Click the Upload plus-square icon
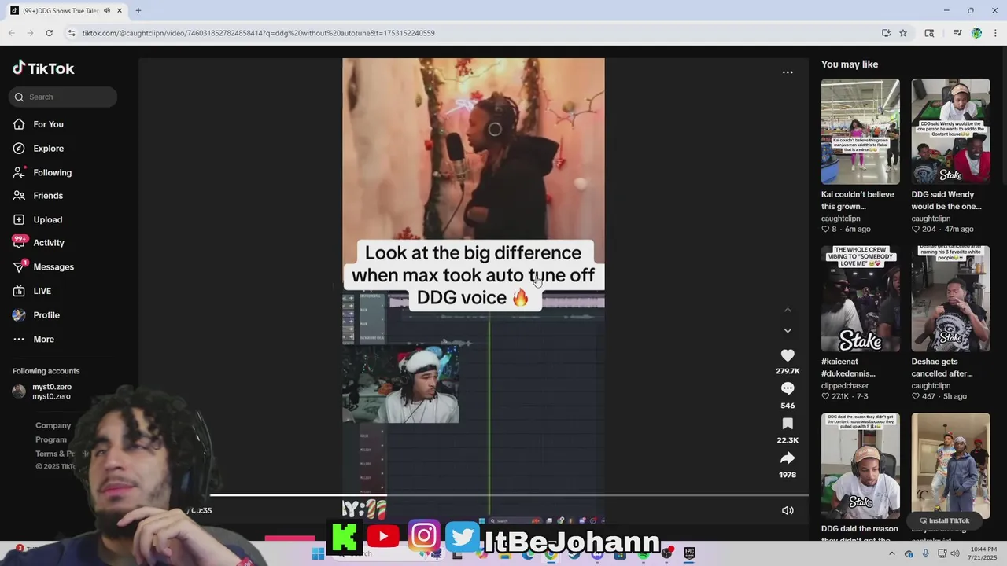1007x566 pixels. click(x=19, y=219)
